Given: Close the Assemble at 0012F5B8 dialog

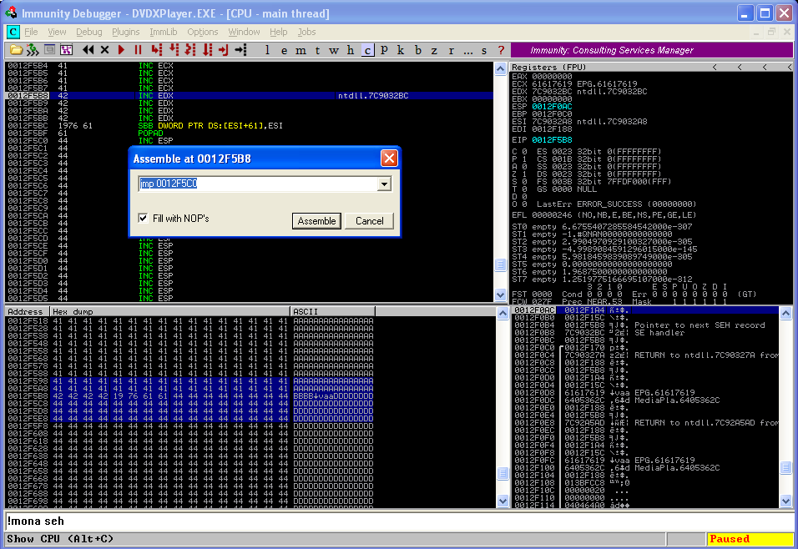Looking at the screenshot, I should coord(389,159).
